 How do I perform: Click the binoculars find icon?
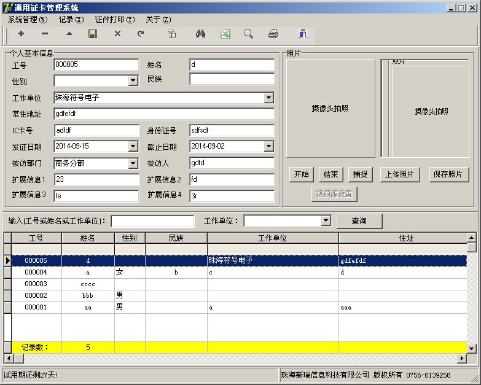pyautogui.click(x=201, y=34)
